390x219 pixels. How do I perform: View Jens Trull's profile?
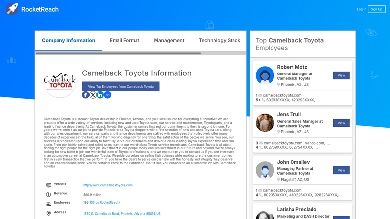[341, 123]
